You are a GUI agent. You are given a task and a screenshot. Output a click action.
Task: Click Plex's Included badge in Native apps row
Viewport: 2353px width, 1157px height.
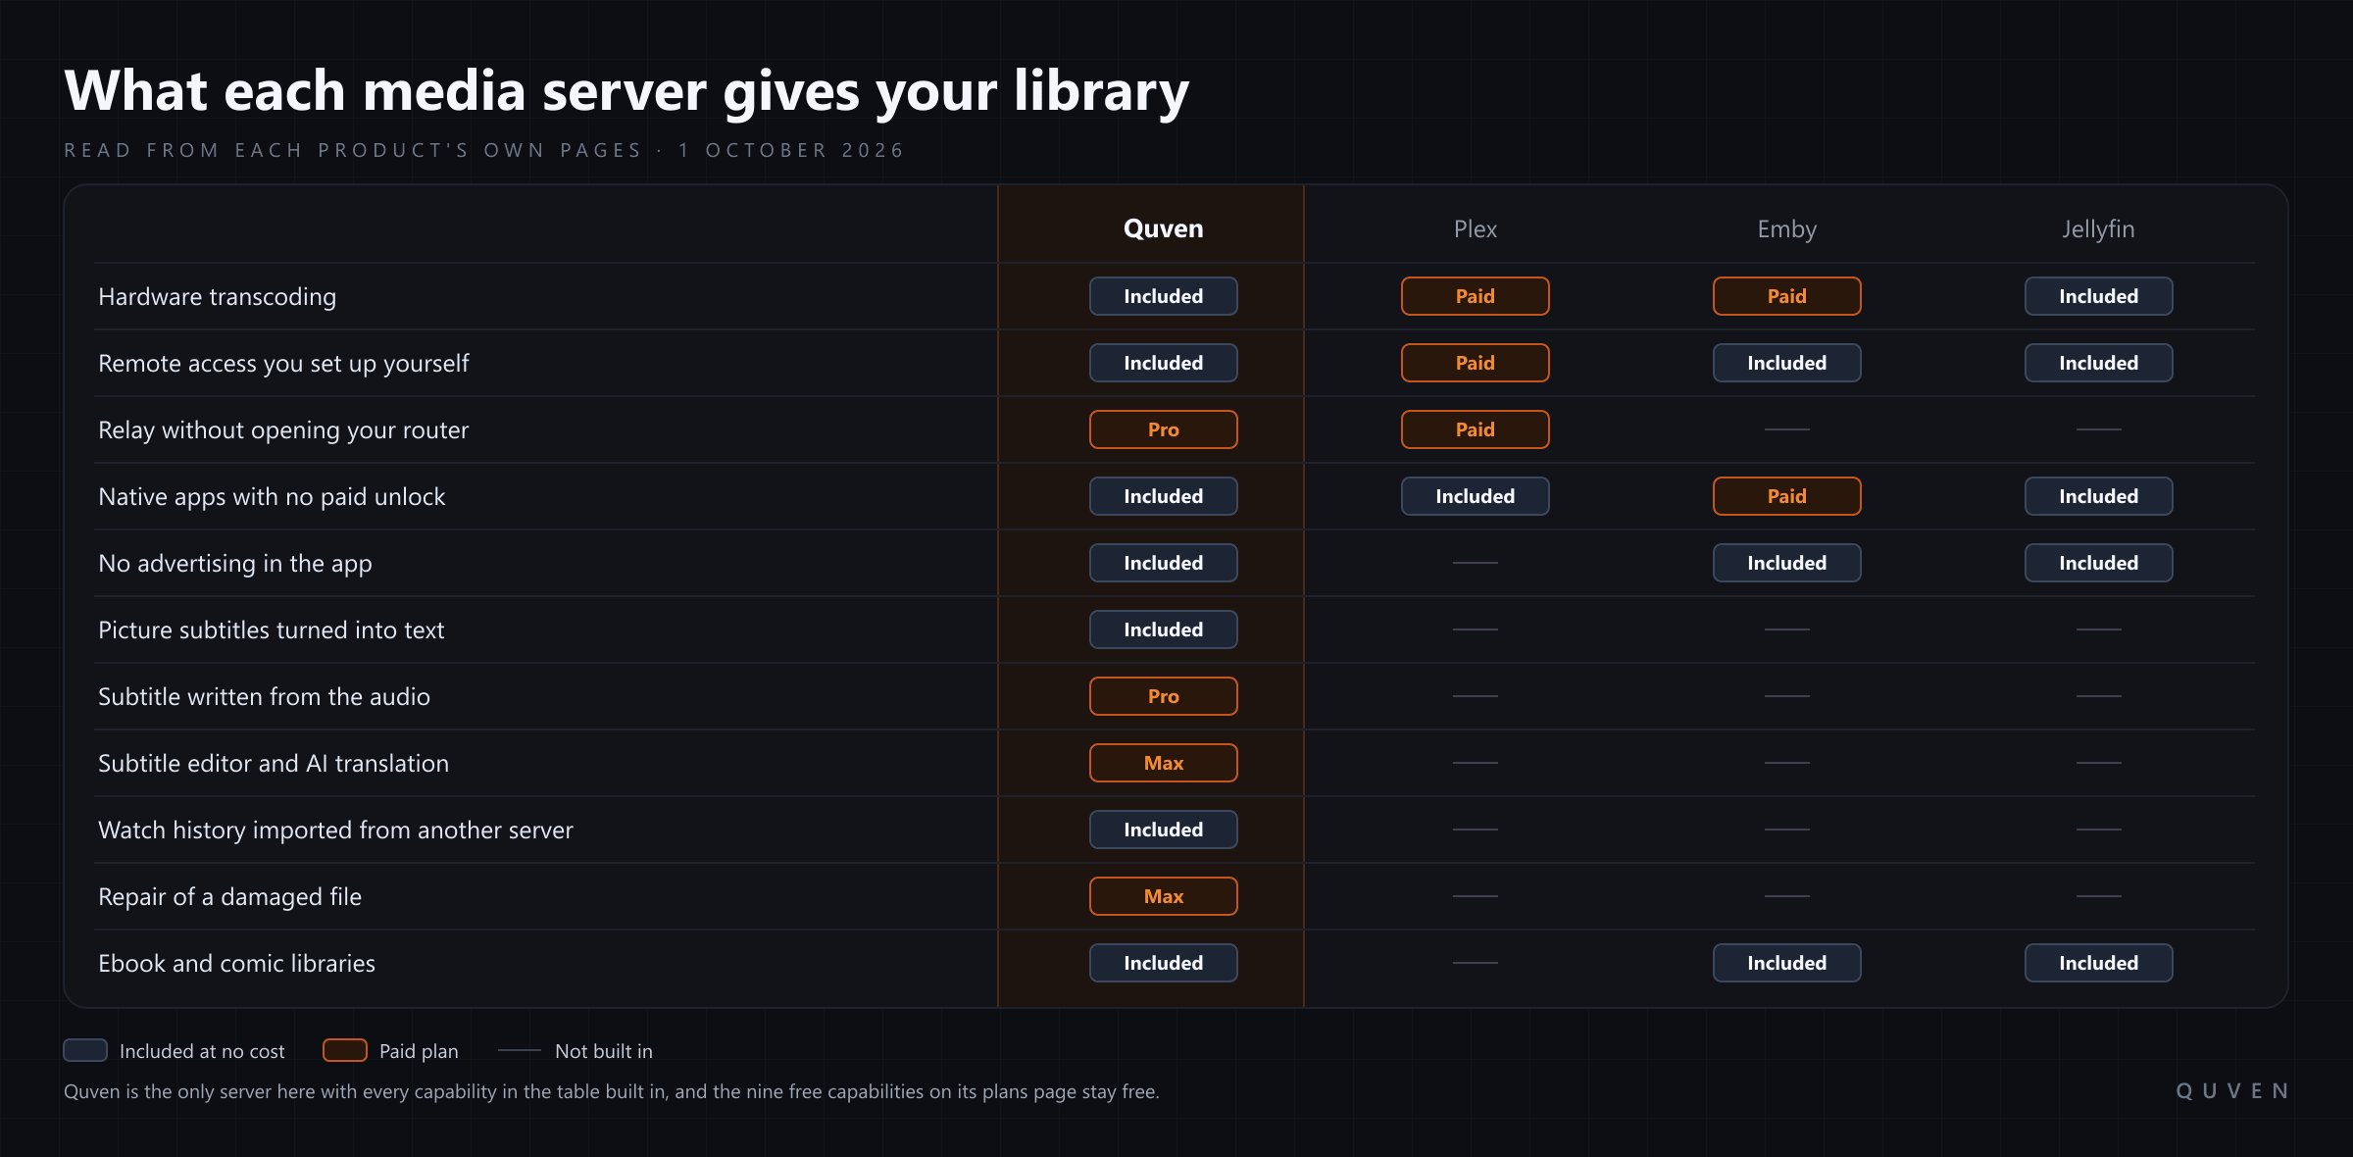(1475, 496)
